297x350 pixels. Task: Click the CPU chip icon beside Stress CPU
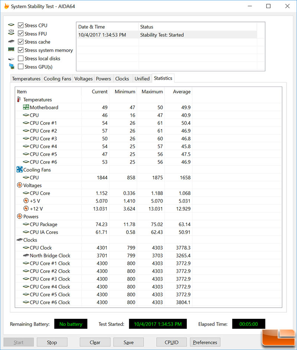[11, 25]
